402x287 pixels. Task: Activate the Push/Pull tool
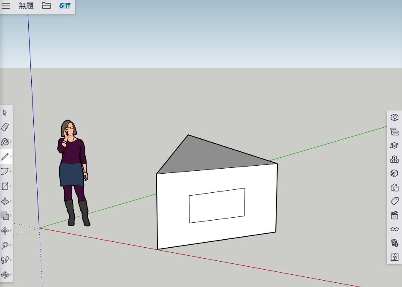click(5, 201)
